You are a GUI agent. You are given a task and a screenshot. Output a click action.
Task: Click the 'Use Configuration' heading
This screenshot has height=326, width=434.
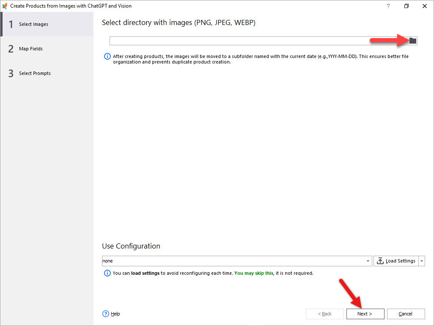[131, 246]
